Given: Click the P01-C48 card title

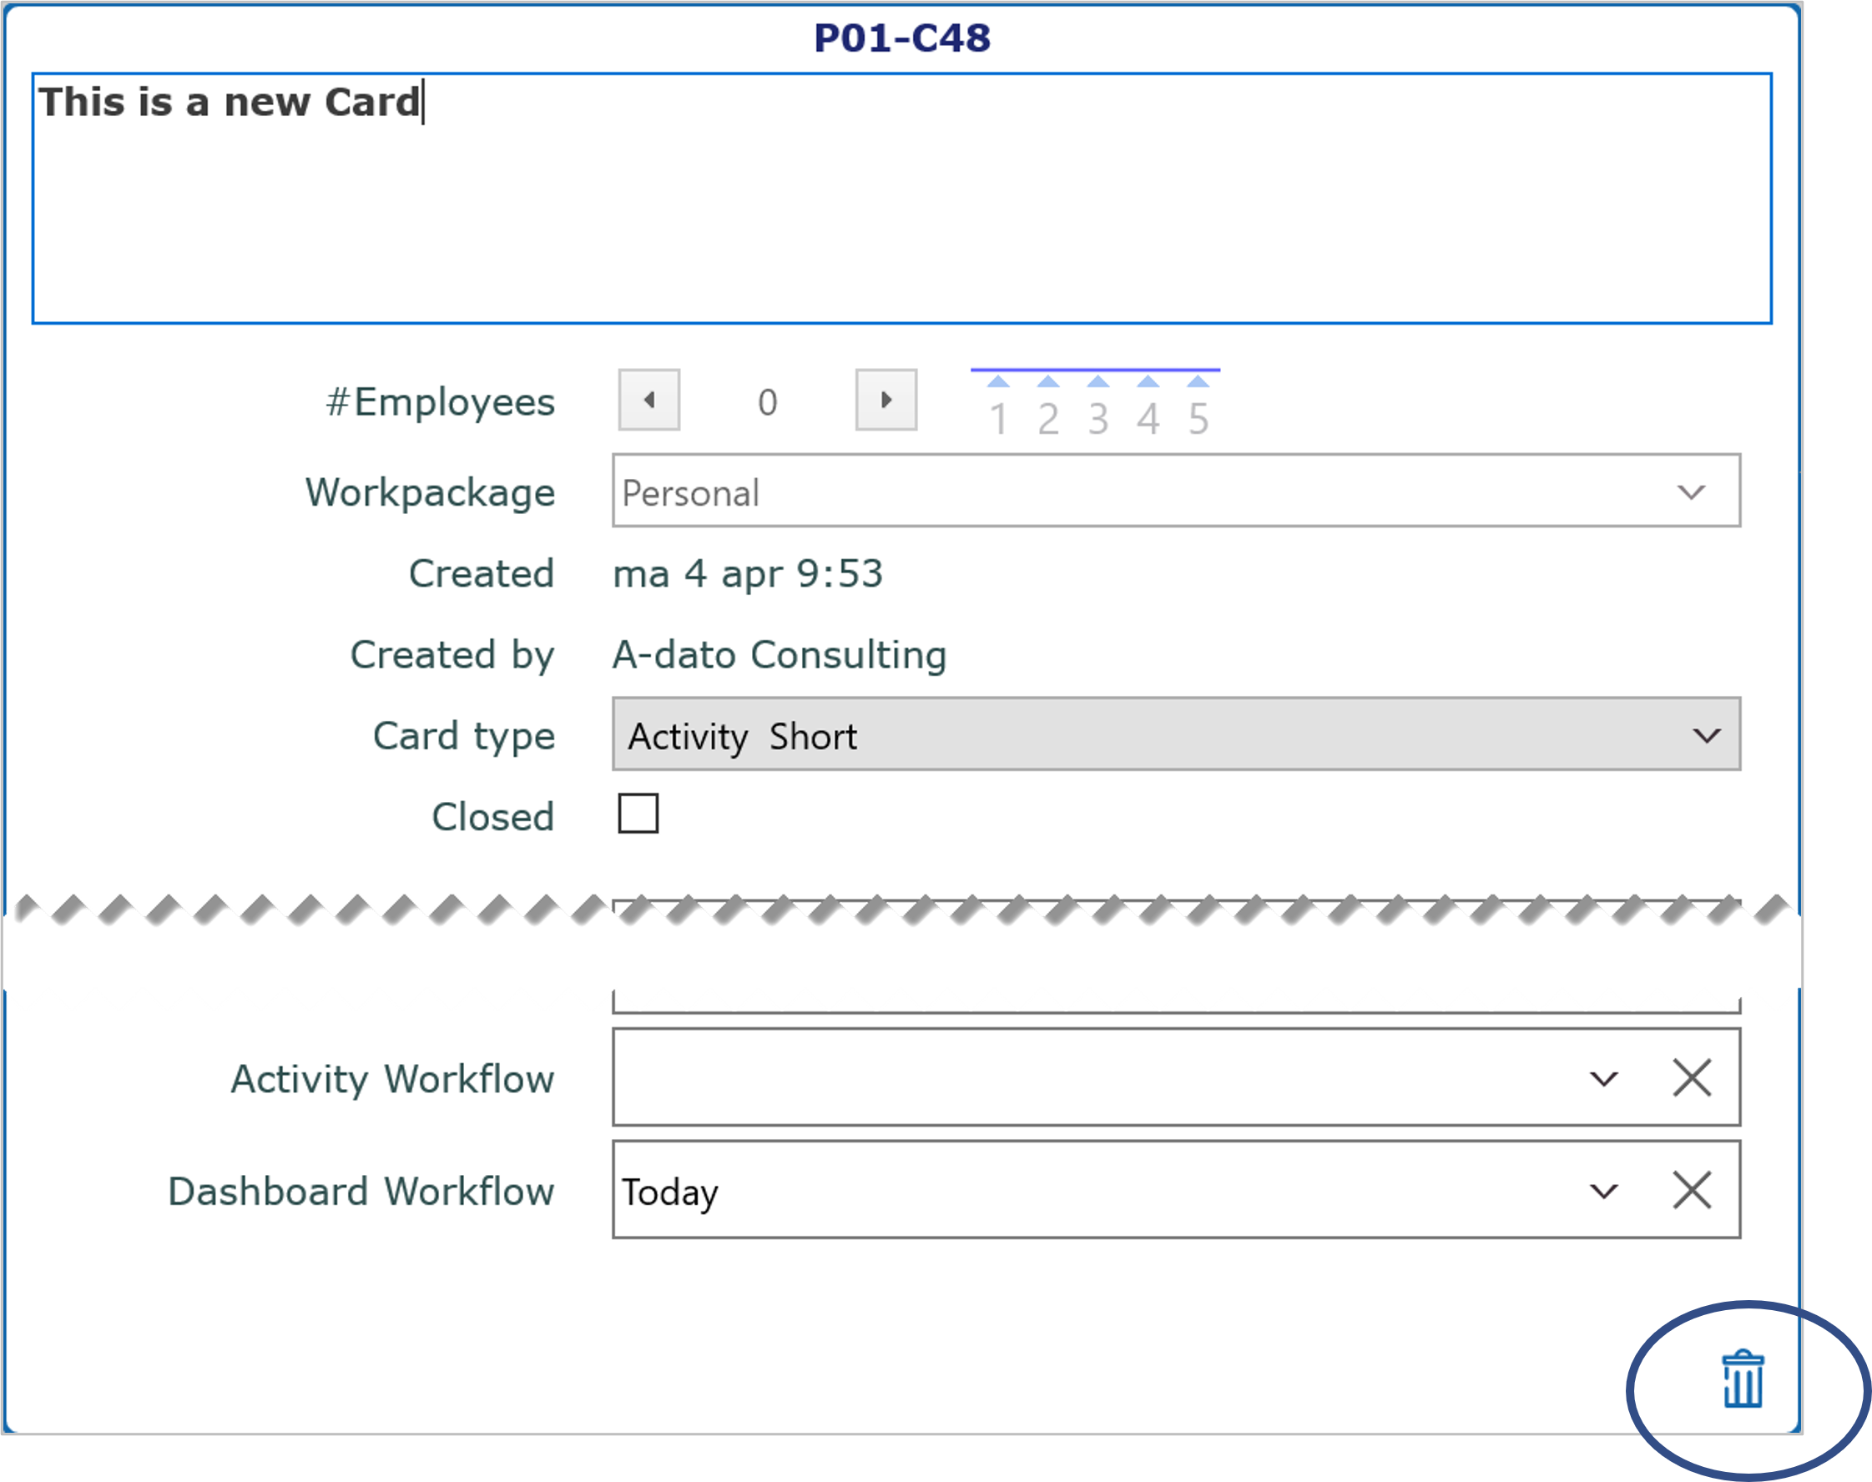Looking at the screenshot, I should (901, 38).
